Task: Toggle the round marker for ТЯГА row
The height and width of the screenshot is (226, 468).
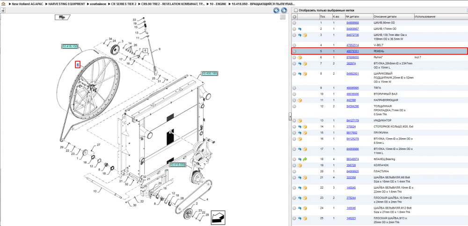Action: [294, 88]
